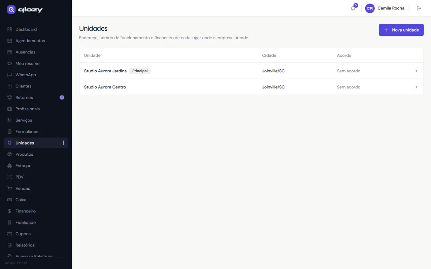Click Joinville/SC in Jardins row
This screenshot has height=269, width=431.
(273, 71)
